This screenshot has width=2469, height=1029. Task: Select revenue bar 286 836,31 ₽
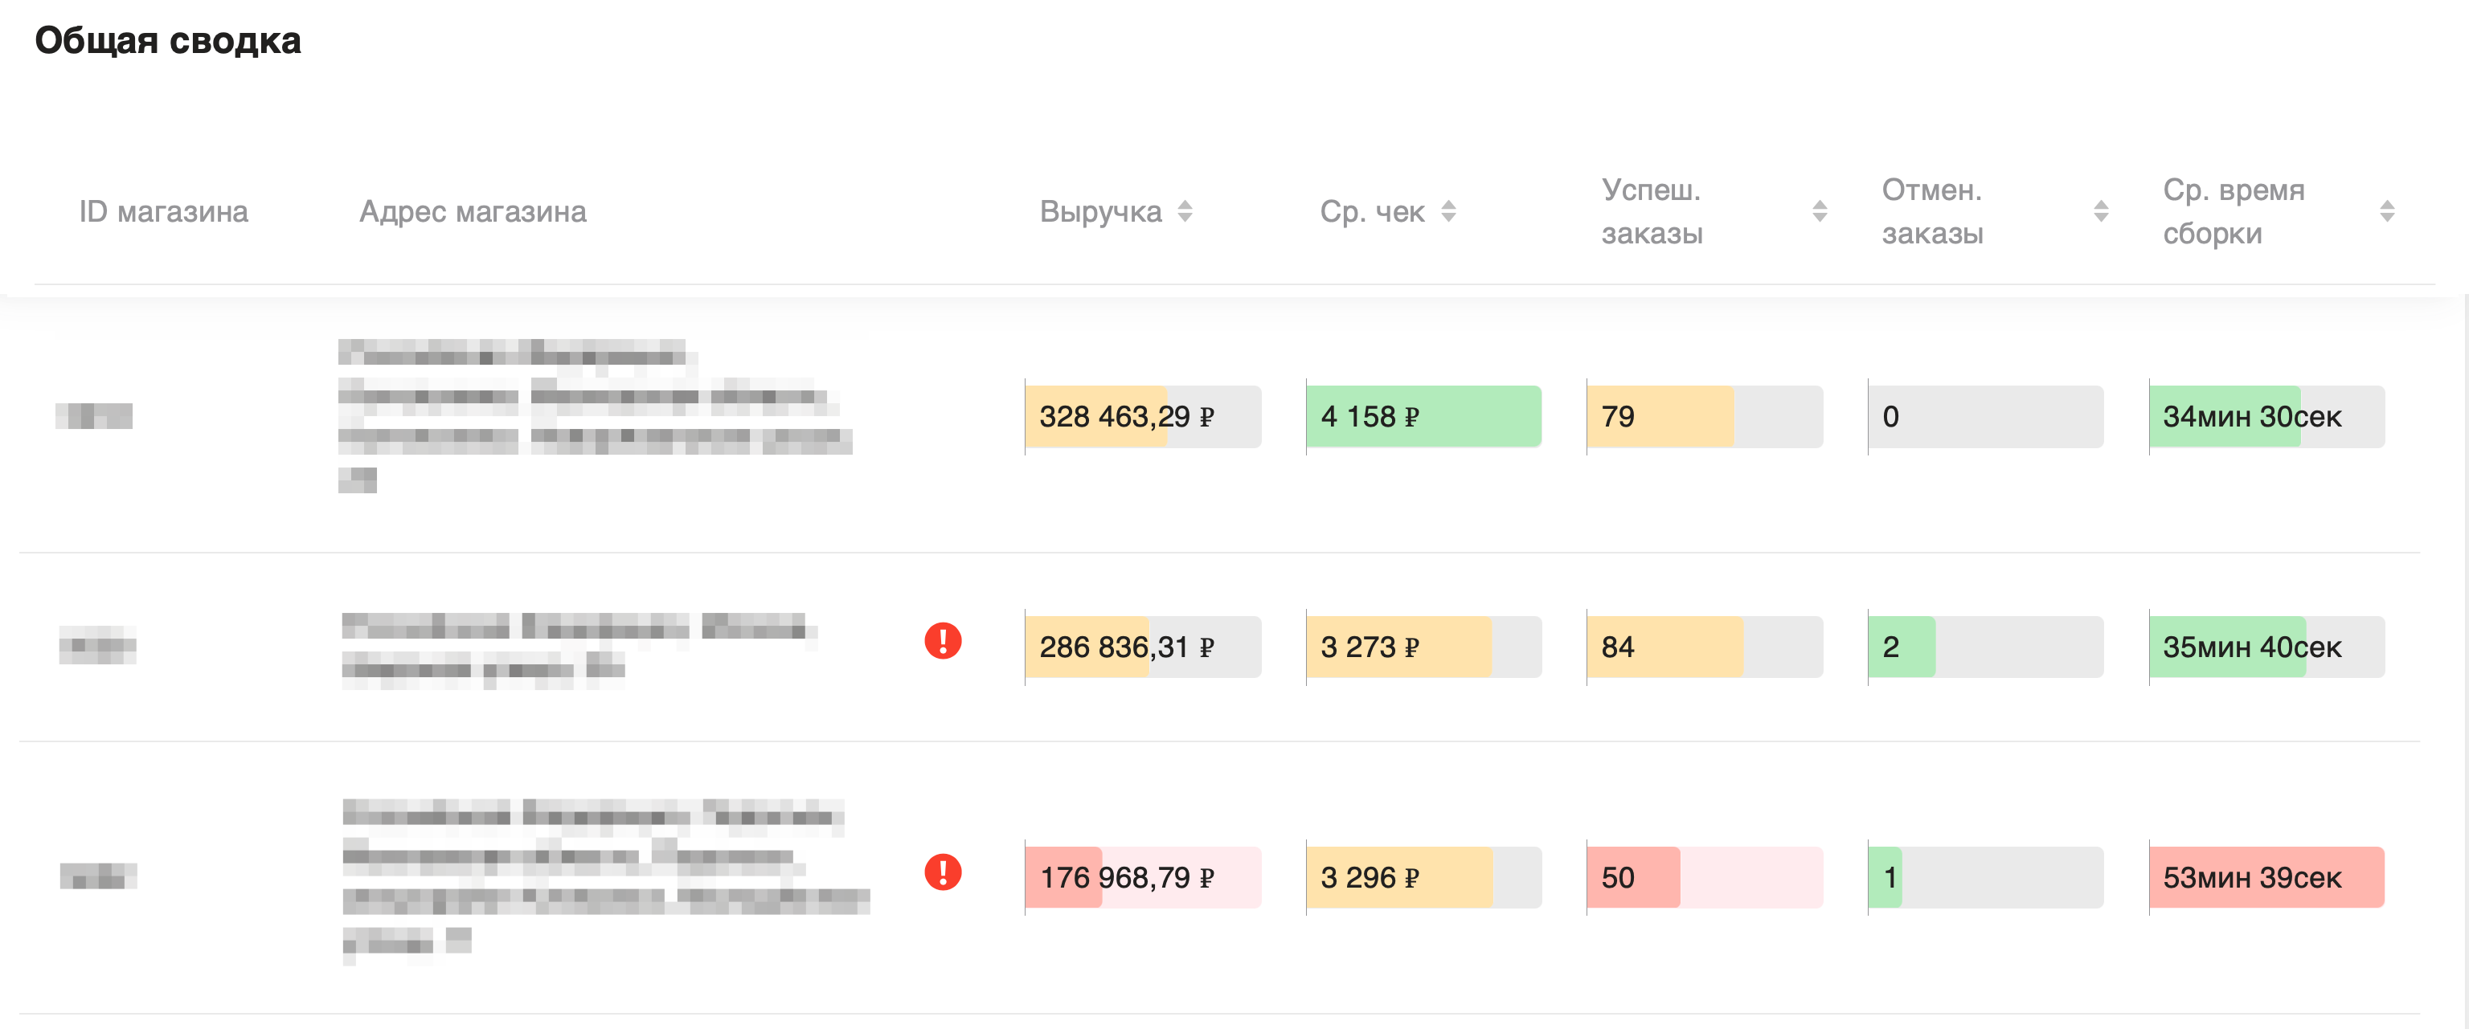pyautogui.click(x=1143, y=647)
